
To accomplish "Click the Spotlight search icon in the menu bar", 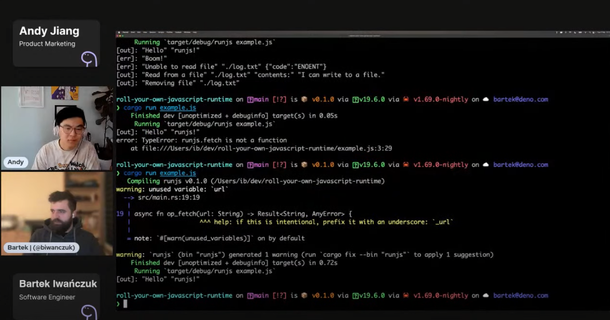I will tap(590, 32).
